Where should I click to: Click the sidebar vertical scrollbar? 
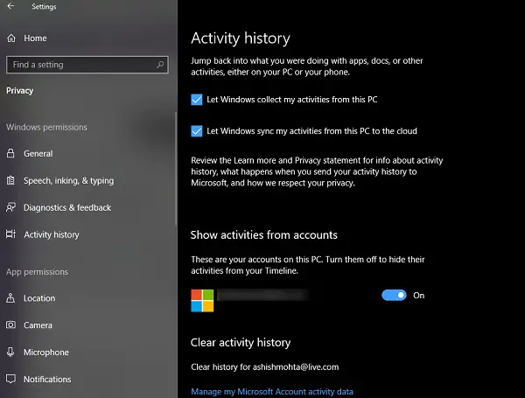[x=176, y=169]
